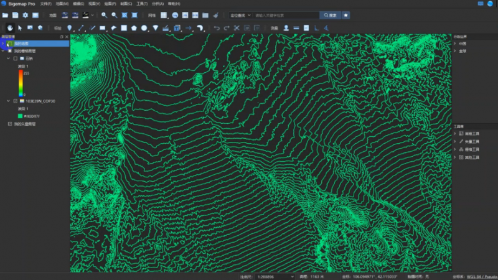Select the pan hand tool

pos(10,28)
